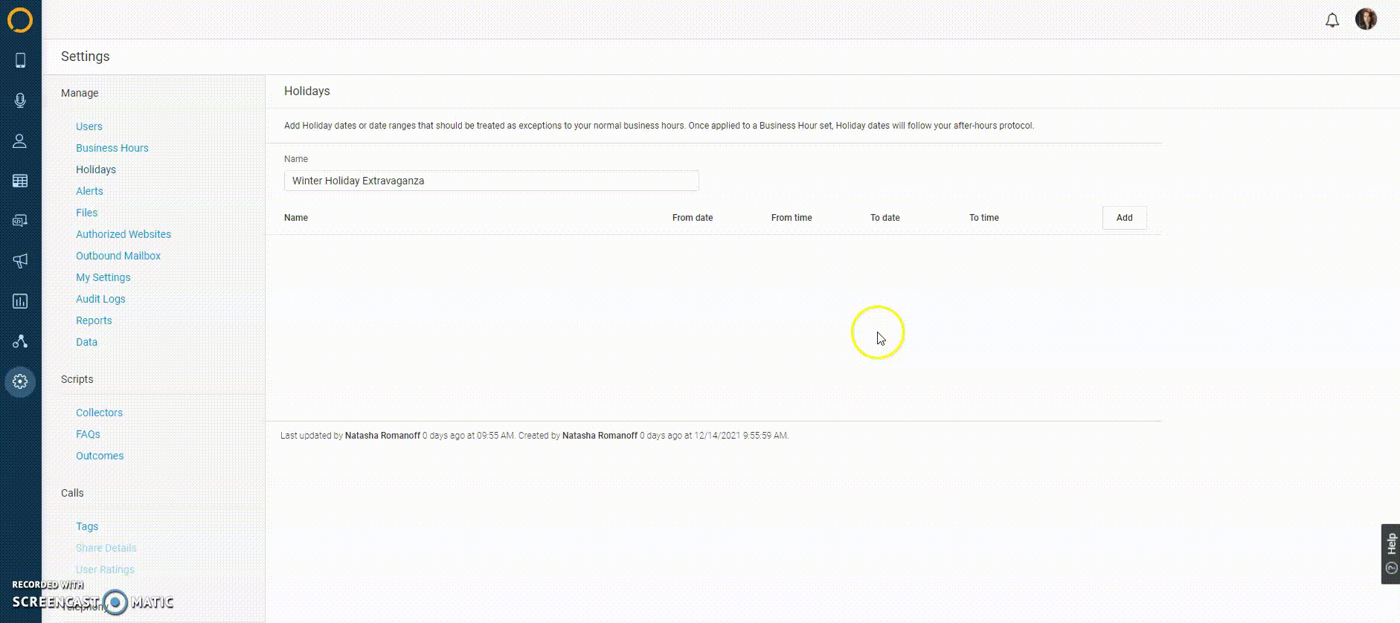Open the megaphone campaigns icon

click(x=20, y=260)
